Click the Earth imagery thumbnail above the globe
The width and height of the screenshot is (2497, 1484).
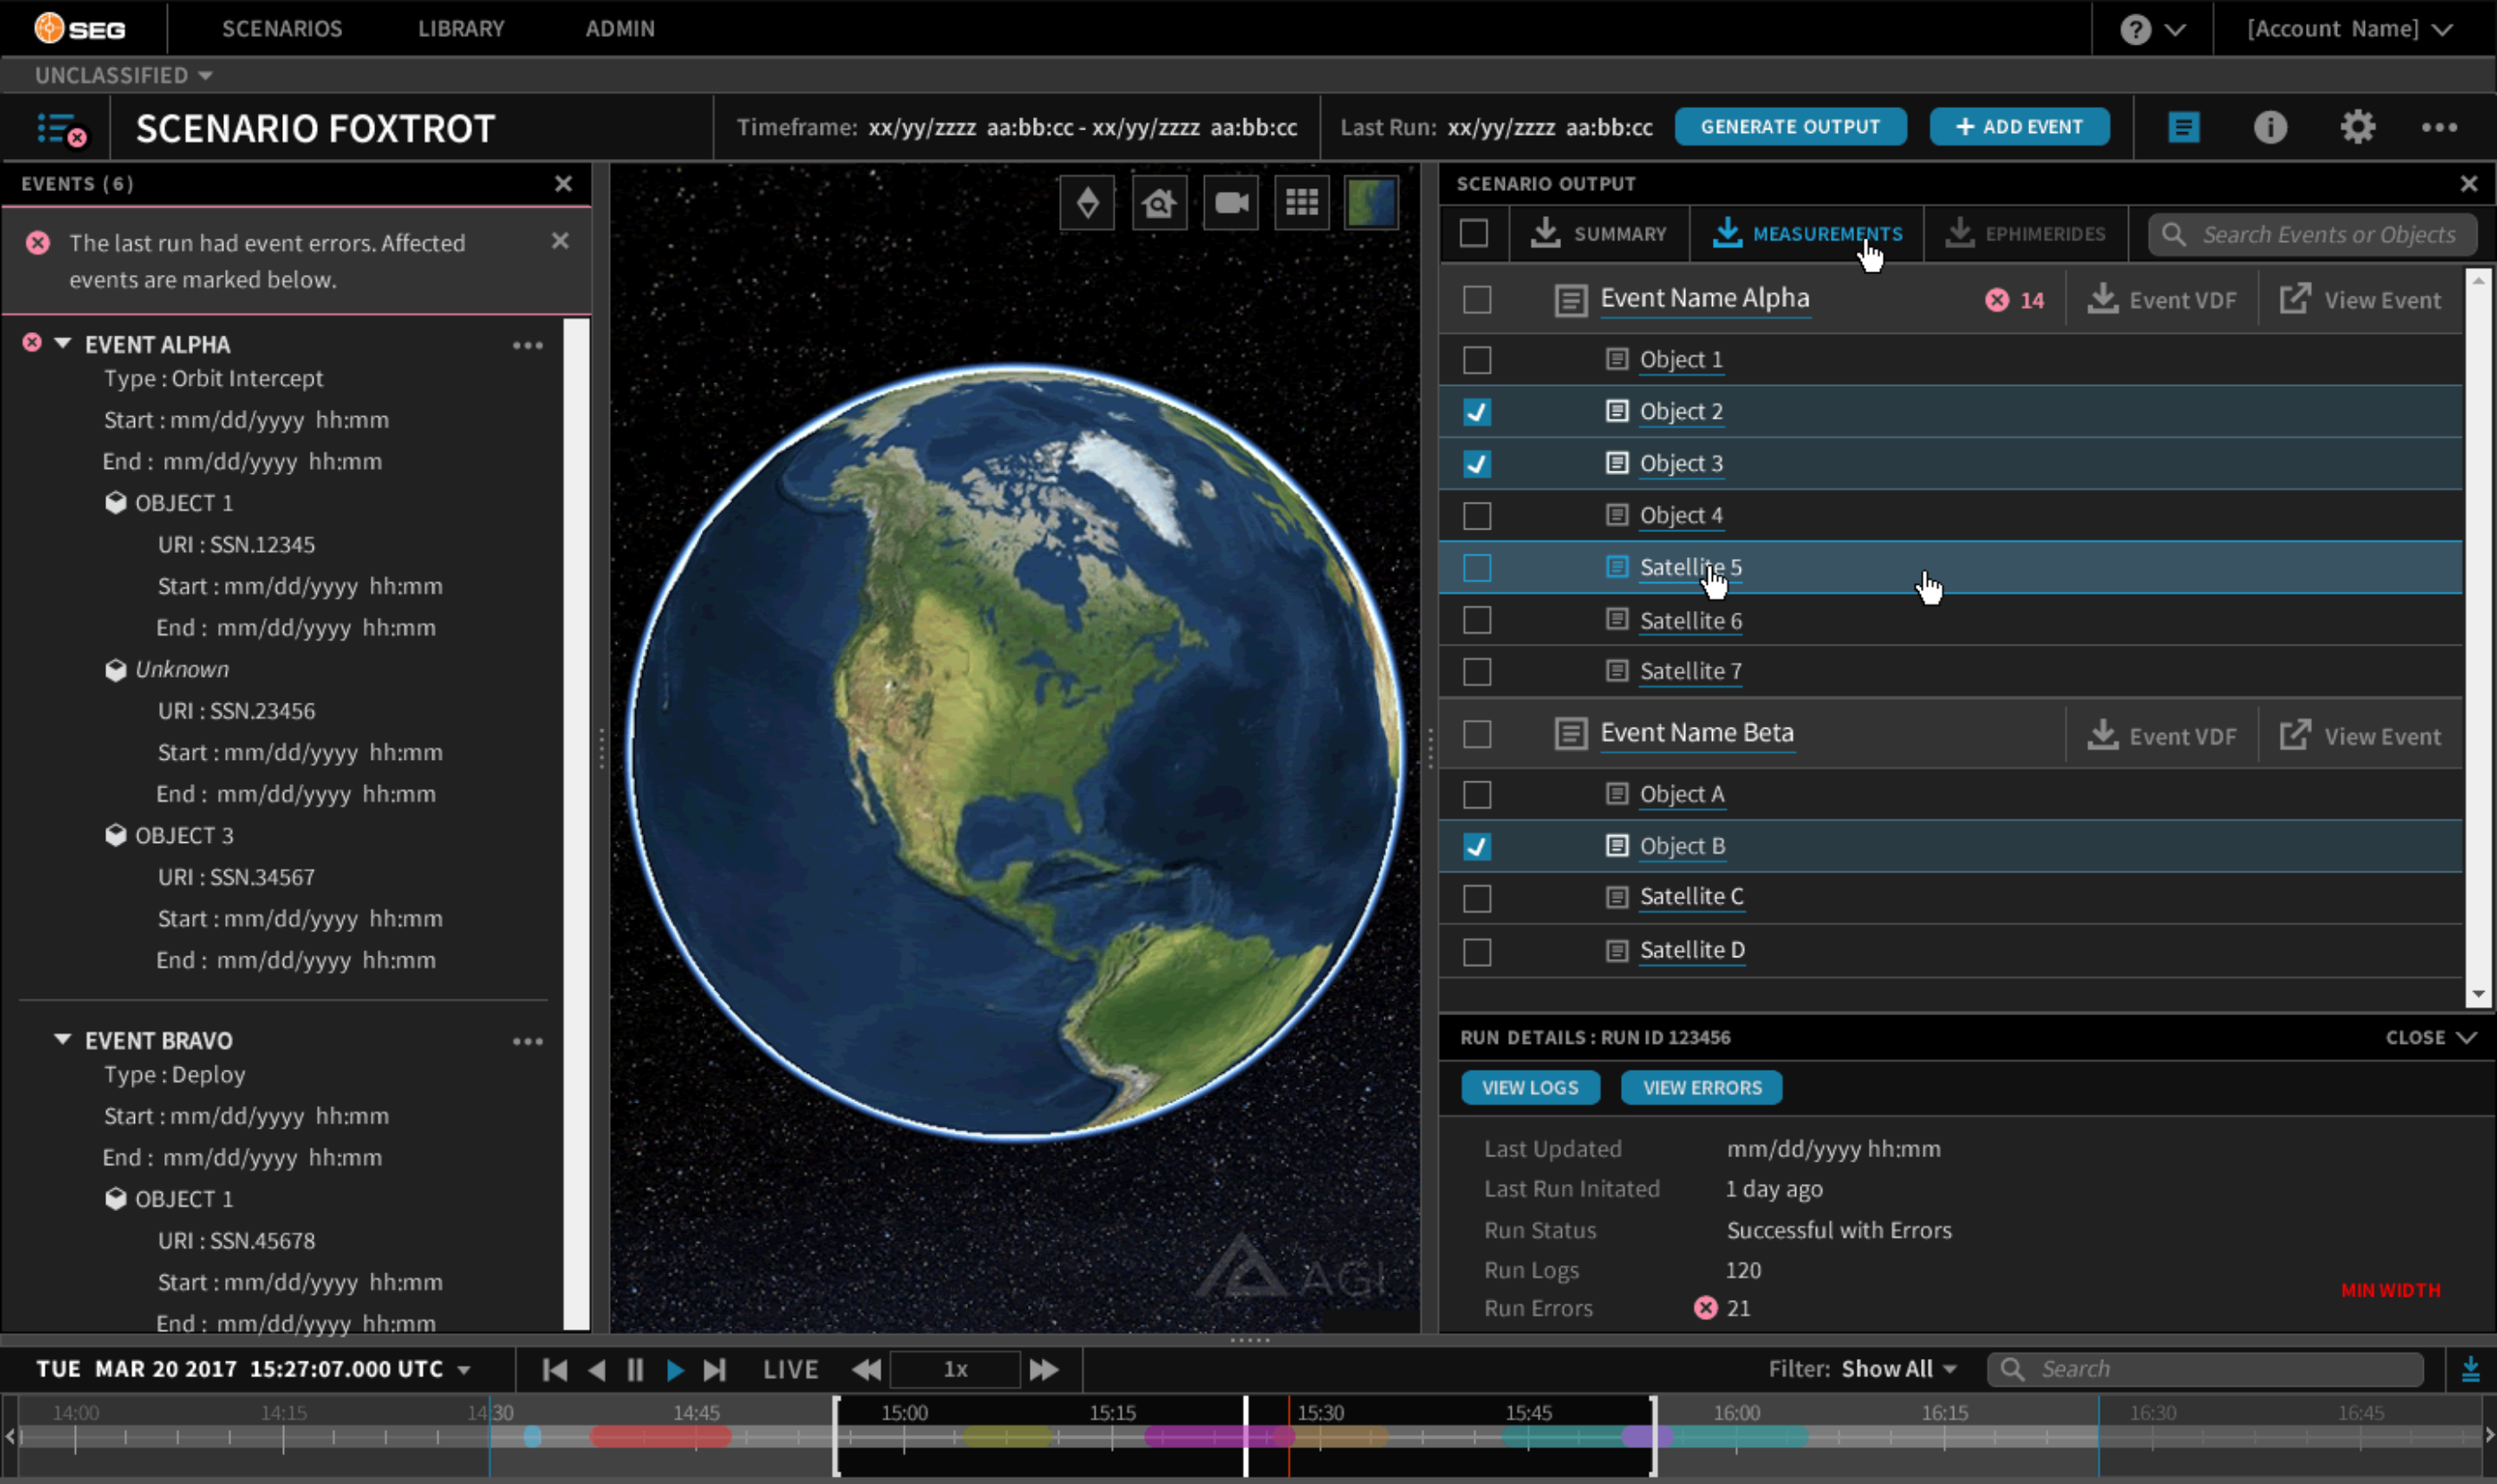click(1371, 203)
